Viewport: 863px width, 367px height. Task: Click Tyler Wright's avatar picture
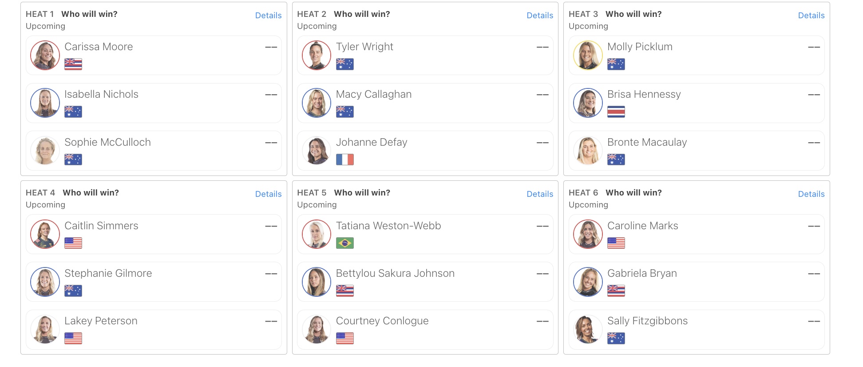click(x=317, y=56)
